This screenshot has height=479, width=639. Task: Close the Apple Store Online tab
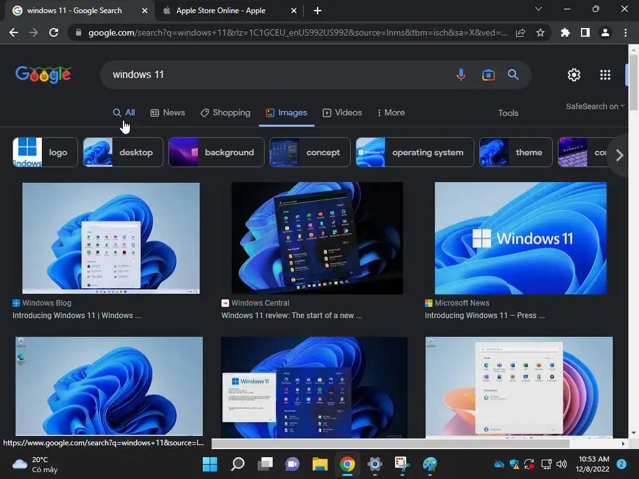(x=294, y=11)
